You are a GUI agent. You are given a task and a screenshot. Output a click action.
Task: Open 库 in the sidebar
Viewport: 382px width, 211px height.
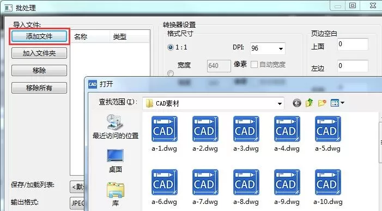(x=115, y=194)
